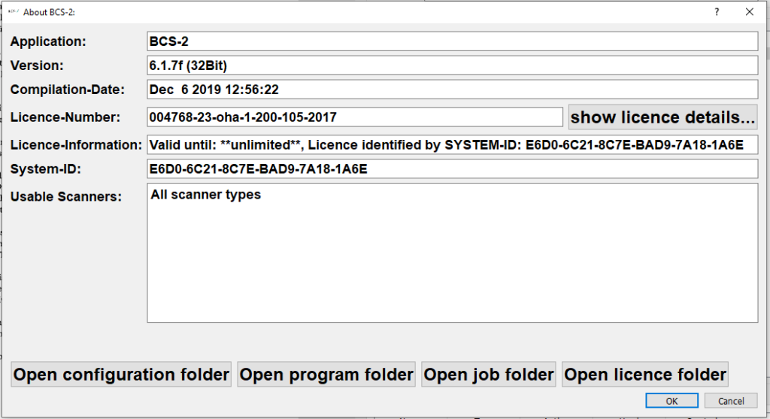Click the Cancel button
The image size is (770, 419).
(731, 401)
